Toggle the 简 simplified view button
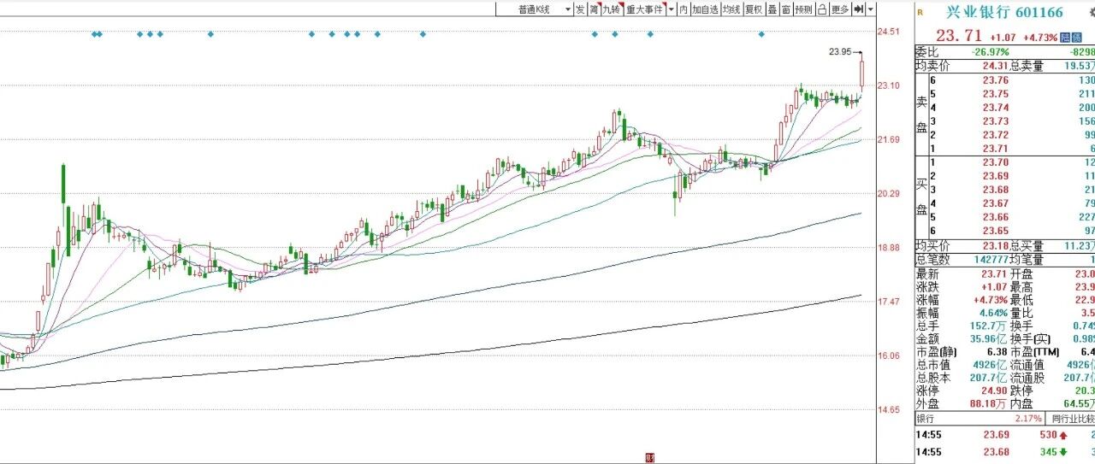 (593, 9)
